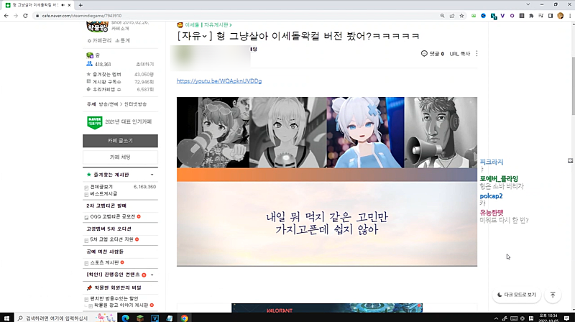
Task: Open Minecraft block icon in taskbar
Action: point(140,318)
